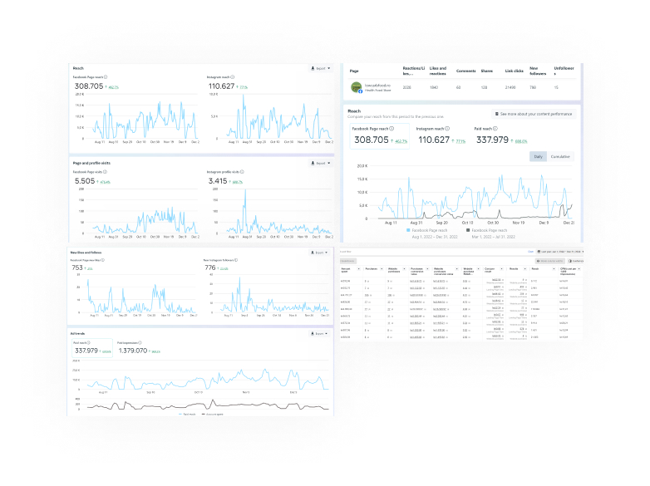Click info icon next to New Instagram followers
This screenshot has height=486, width=650.
[235, 260]
